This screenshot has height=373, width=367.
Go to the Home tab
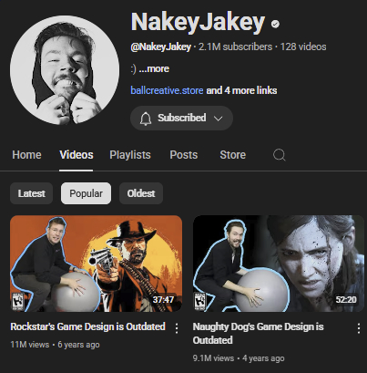(26, 155)
